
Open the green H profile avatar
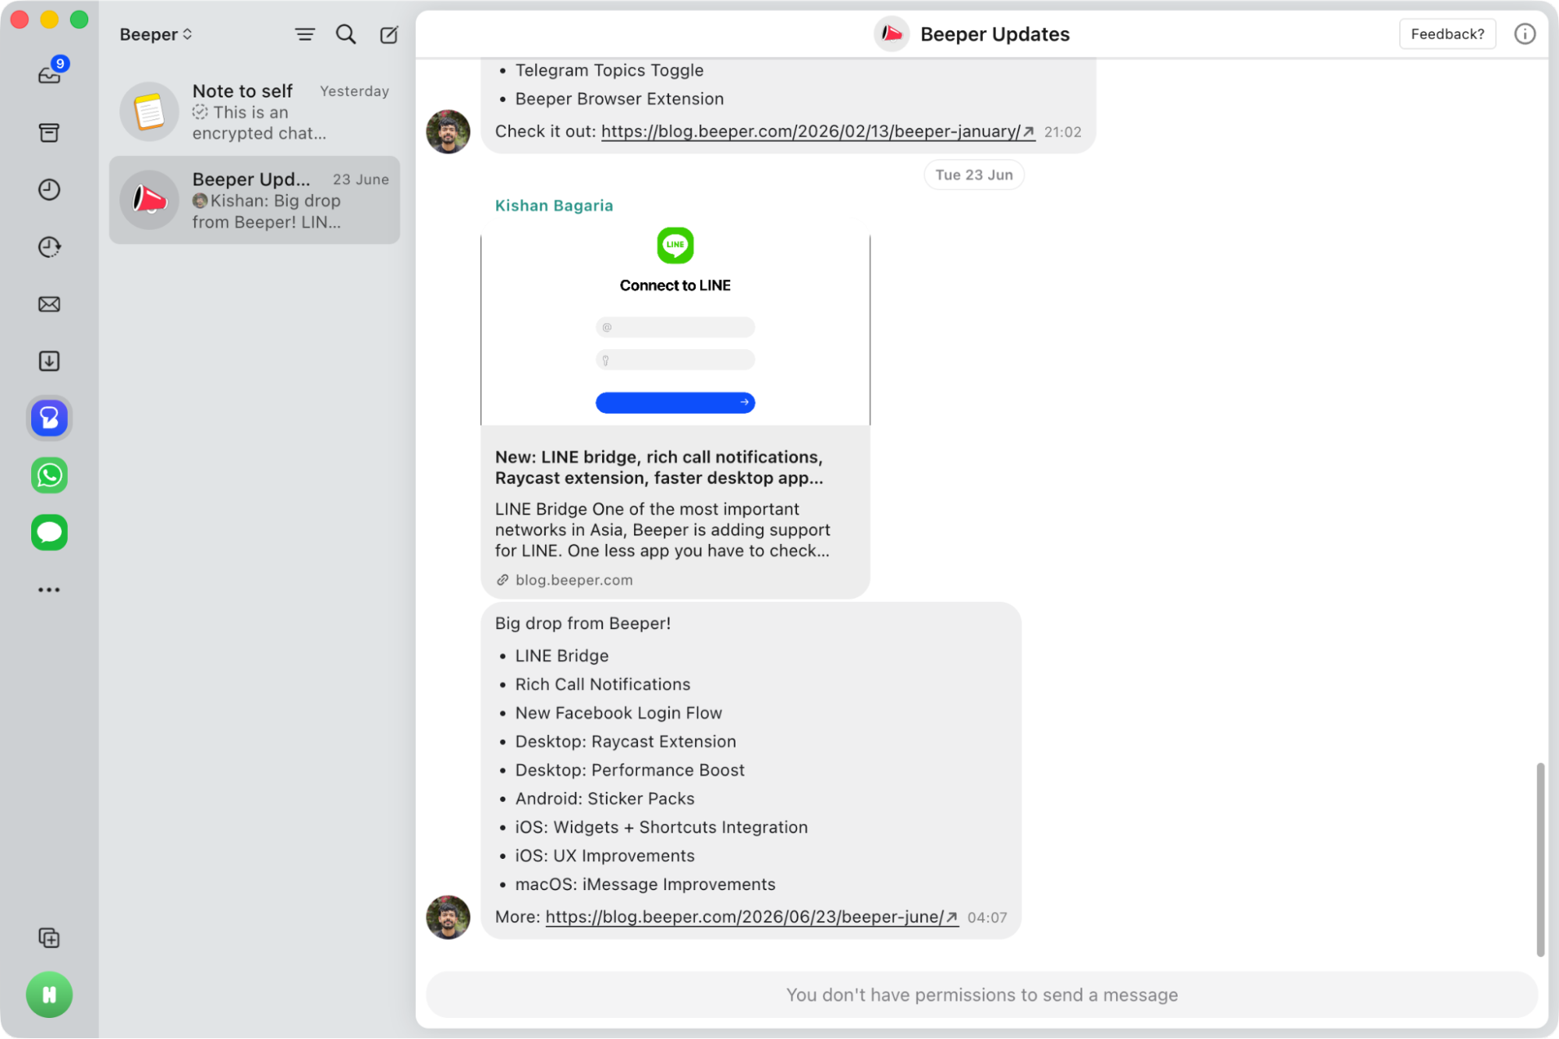coord(49,995)
